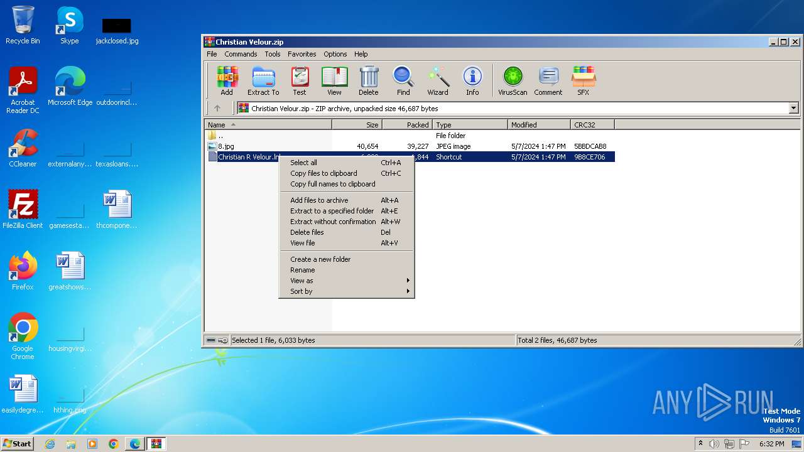Open thcompone... Word document on desktop
The width and height of the screenshot is (804, 452).
pos(117,209)
